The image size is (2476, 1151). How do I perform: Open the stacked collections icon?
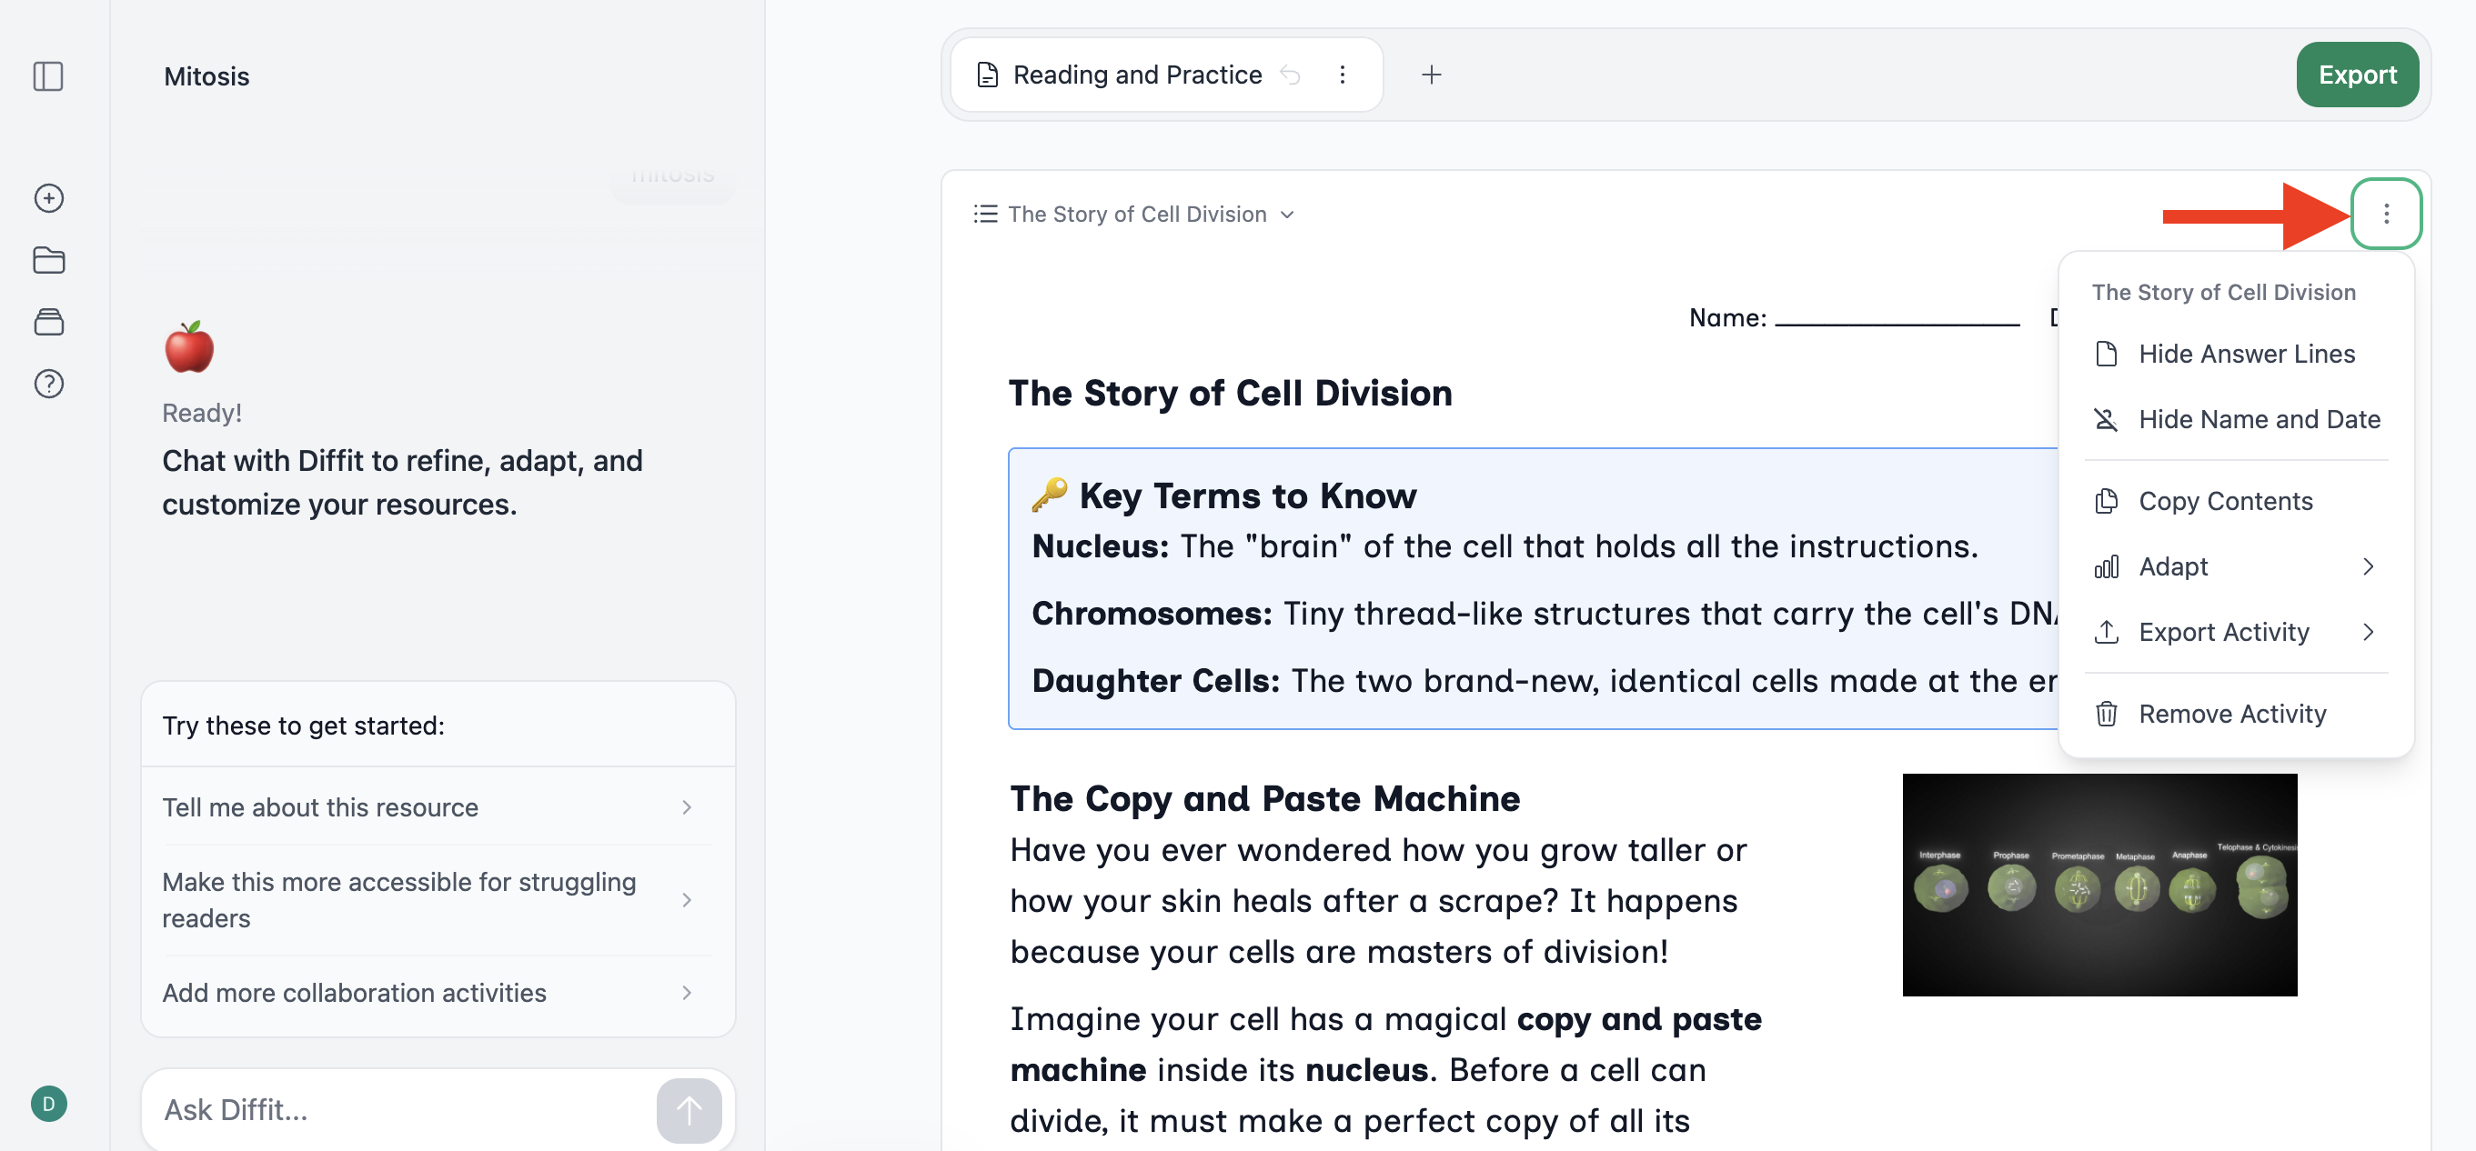48,322
